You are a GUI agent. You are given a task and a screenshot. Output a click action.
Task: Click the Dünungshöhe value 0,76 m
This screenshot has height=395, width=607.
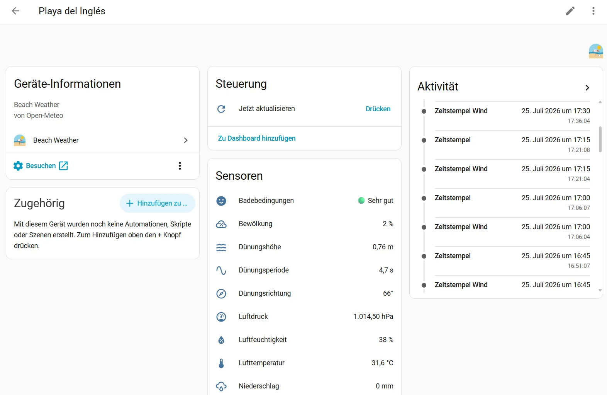point(383,247)
